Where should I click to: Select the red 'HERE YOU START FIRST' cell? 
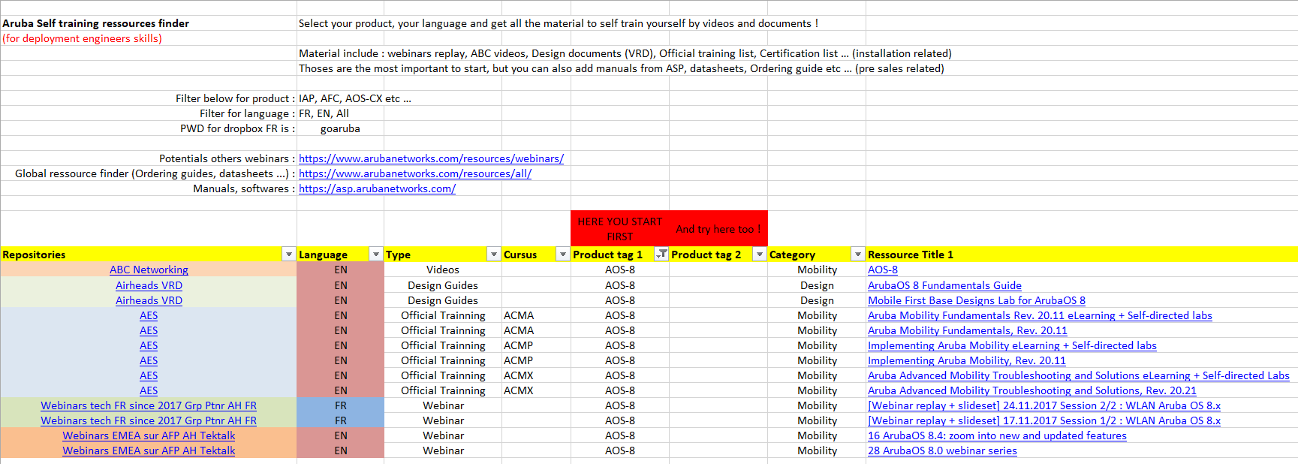coord(619,228)
